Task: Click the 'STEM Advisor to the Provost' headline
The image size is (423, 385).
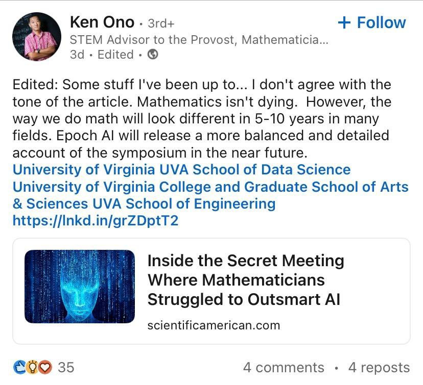Action: pyautogui.click(x=199, y=39)
